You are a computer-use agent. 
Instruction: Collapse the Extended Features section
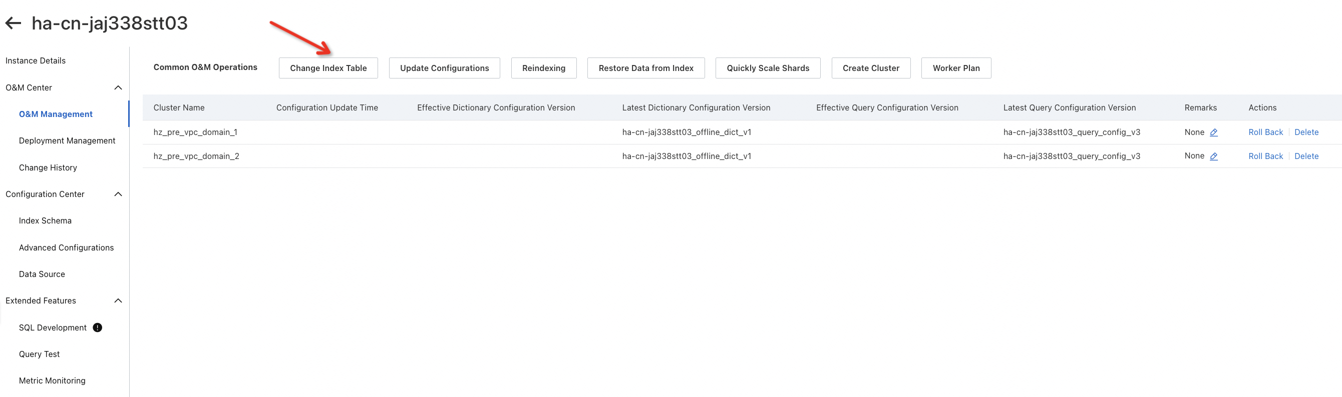pos(118,300)
